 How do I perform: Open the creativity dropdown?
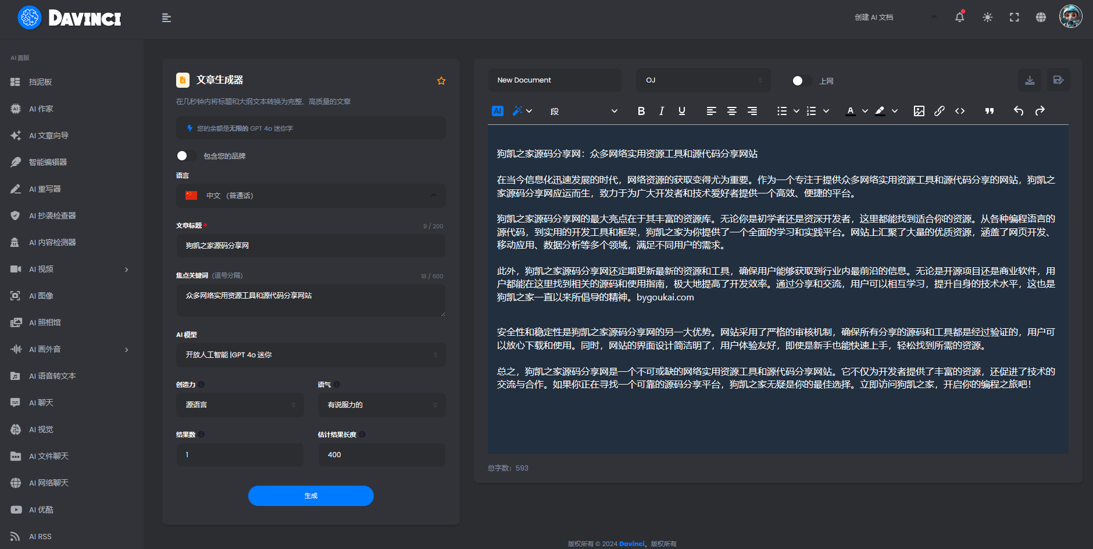[x=240, y=405]
